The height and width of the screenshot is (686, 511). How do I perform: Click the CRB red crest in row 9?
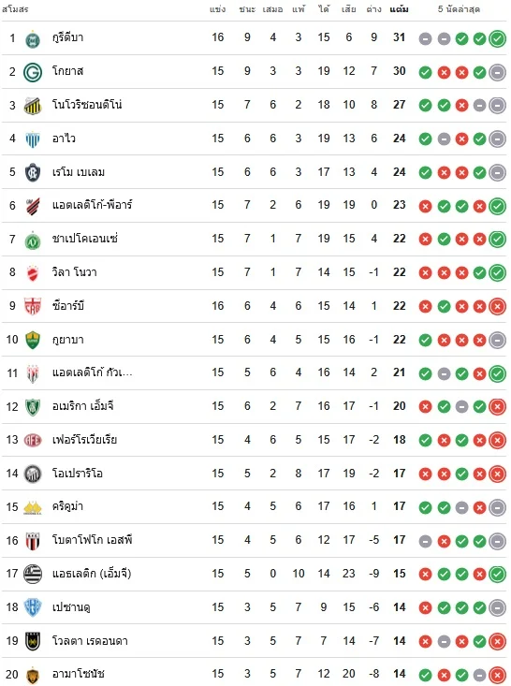pos(33,306)
